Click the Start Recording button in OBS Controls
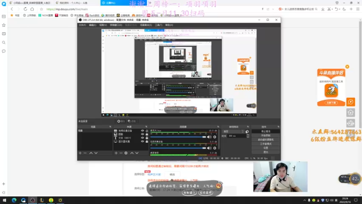362x204 pixels. (x=266, y=136)
